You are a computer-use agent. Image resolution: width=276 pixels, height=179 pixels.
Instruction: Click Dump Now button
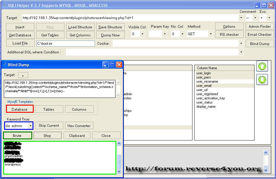(x=110, y=35)
